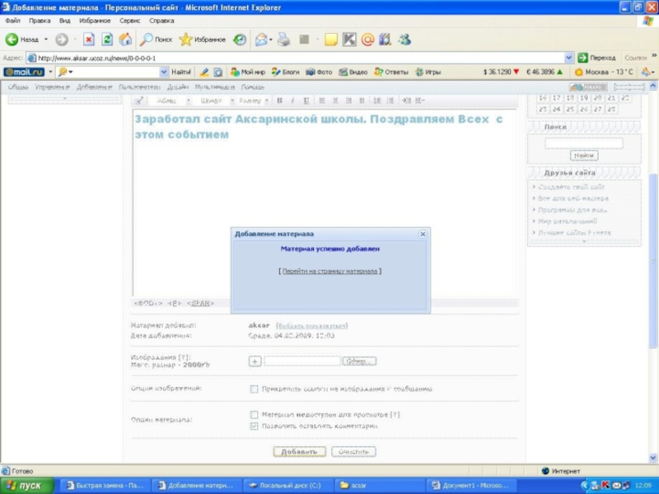The image size is (659, 494).
Task: Click the Print icon in toolbar
Action: click(x=283, y=39)
